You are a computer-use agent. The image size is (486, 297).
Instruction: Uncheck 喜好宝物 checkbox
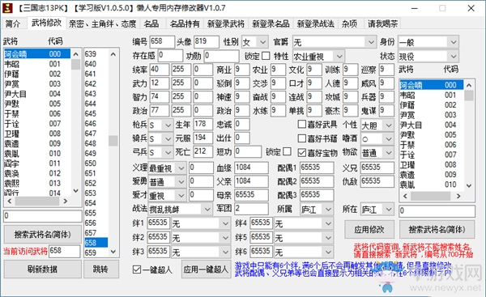pyautogui.click(x=301, y=152)
